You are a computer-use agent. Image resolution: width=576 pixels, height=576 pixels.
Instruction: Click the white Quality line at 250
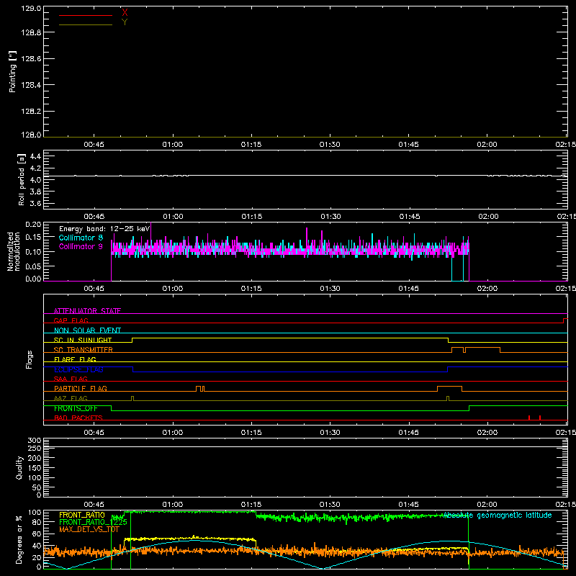tap(305, 447)
